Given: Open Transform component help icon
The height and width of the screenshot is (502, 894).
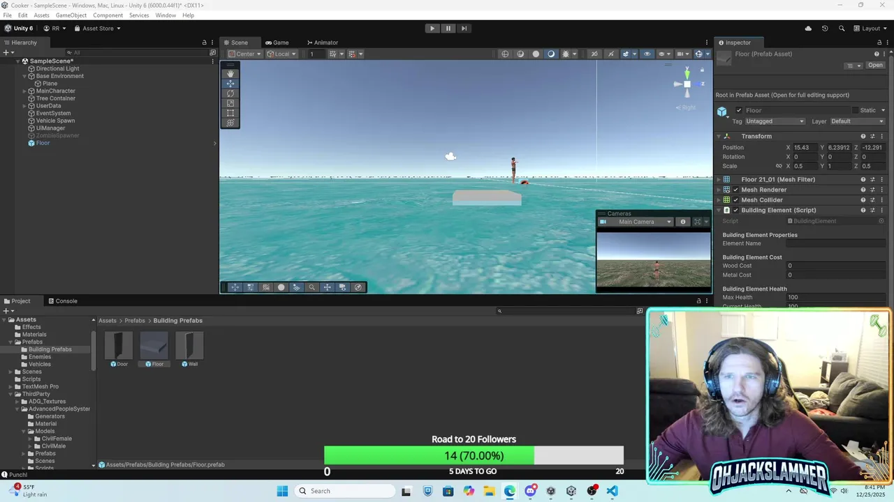Looking at the screenshot, I should (x=863, y=137).
